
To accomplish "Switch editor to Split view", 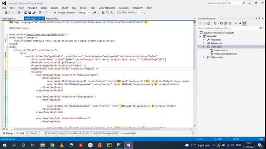I will click(x=20, y=133).
